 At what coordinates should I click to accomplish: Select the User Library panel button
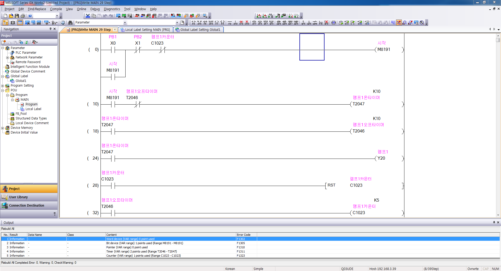[29, 197]
